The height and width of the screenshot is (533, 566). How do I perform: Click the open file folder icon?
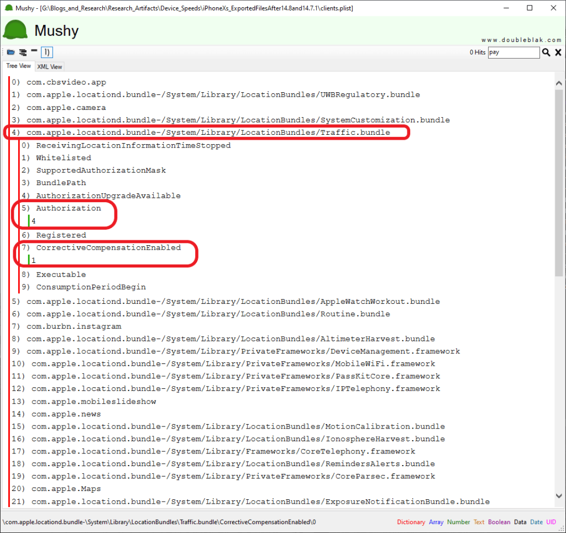11,52
